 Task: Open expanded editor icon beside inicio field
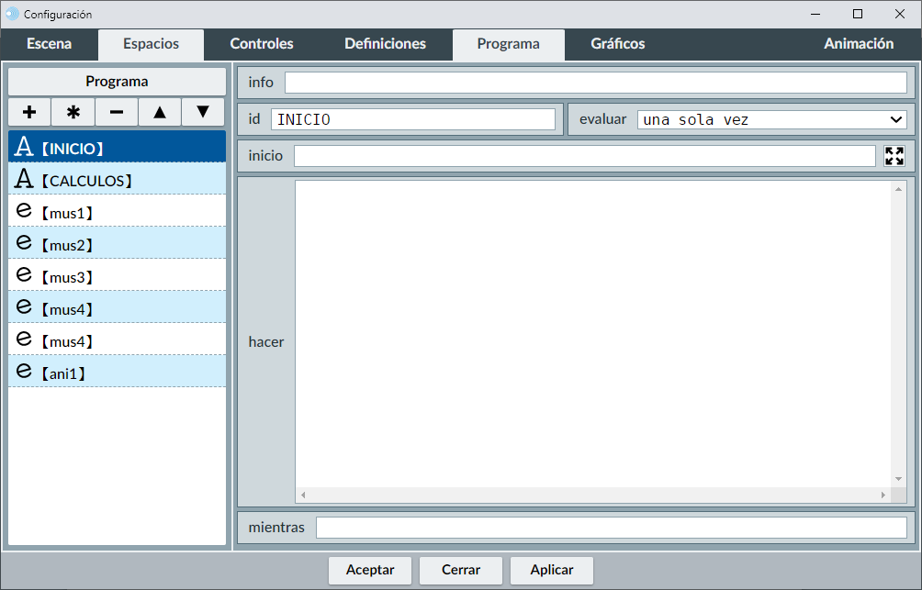coord(894,156)
